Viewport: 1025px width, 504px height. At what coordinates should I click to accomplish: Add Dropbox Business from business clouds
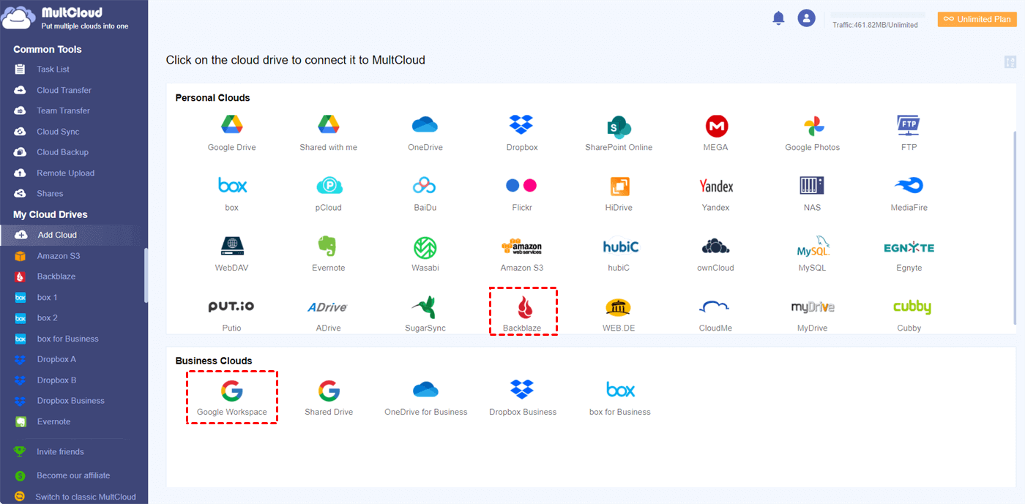point(523,398)
